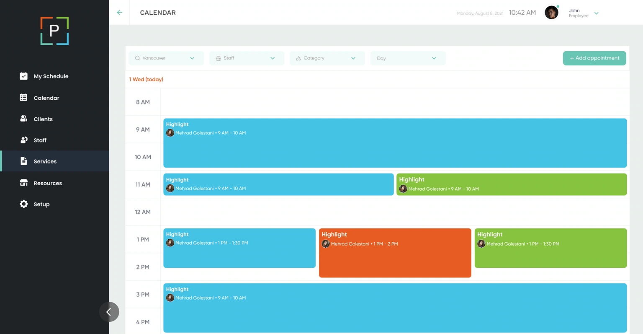Screen dimensions: 643x334
Task: Click John's profile avatar photo
Action: [x=551, y=13]
